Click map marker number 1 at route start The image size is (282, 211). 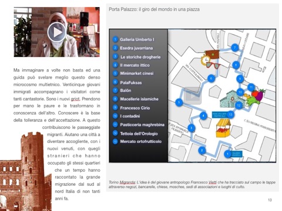[227, 154]
